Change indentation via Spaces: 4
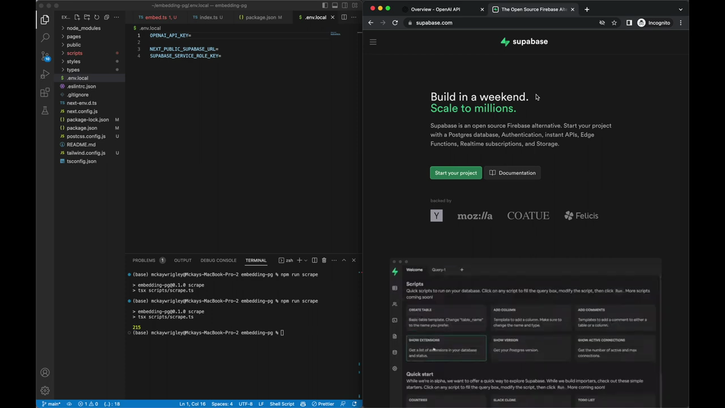 click(x=222, y=404)
